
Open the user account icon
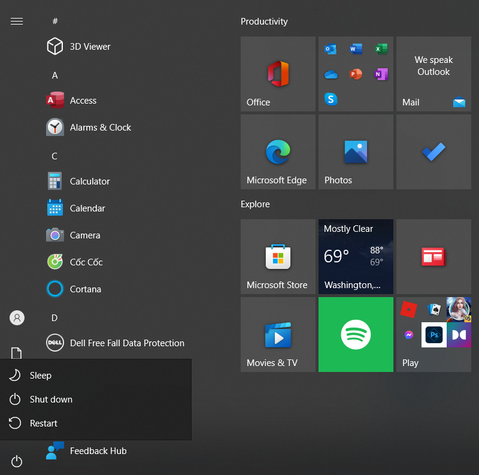(x=17, y=318)
